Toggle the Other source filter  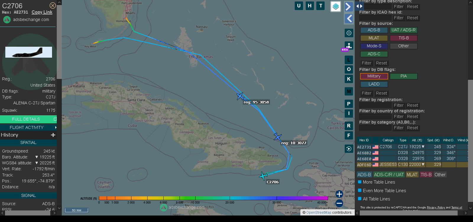coord(404,46)
